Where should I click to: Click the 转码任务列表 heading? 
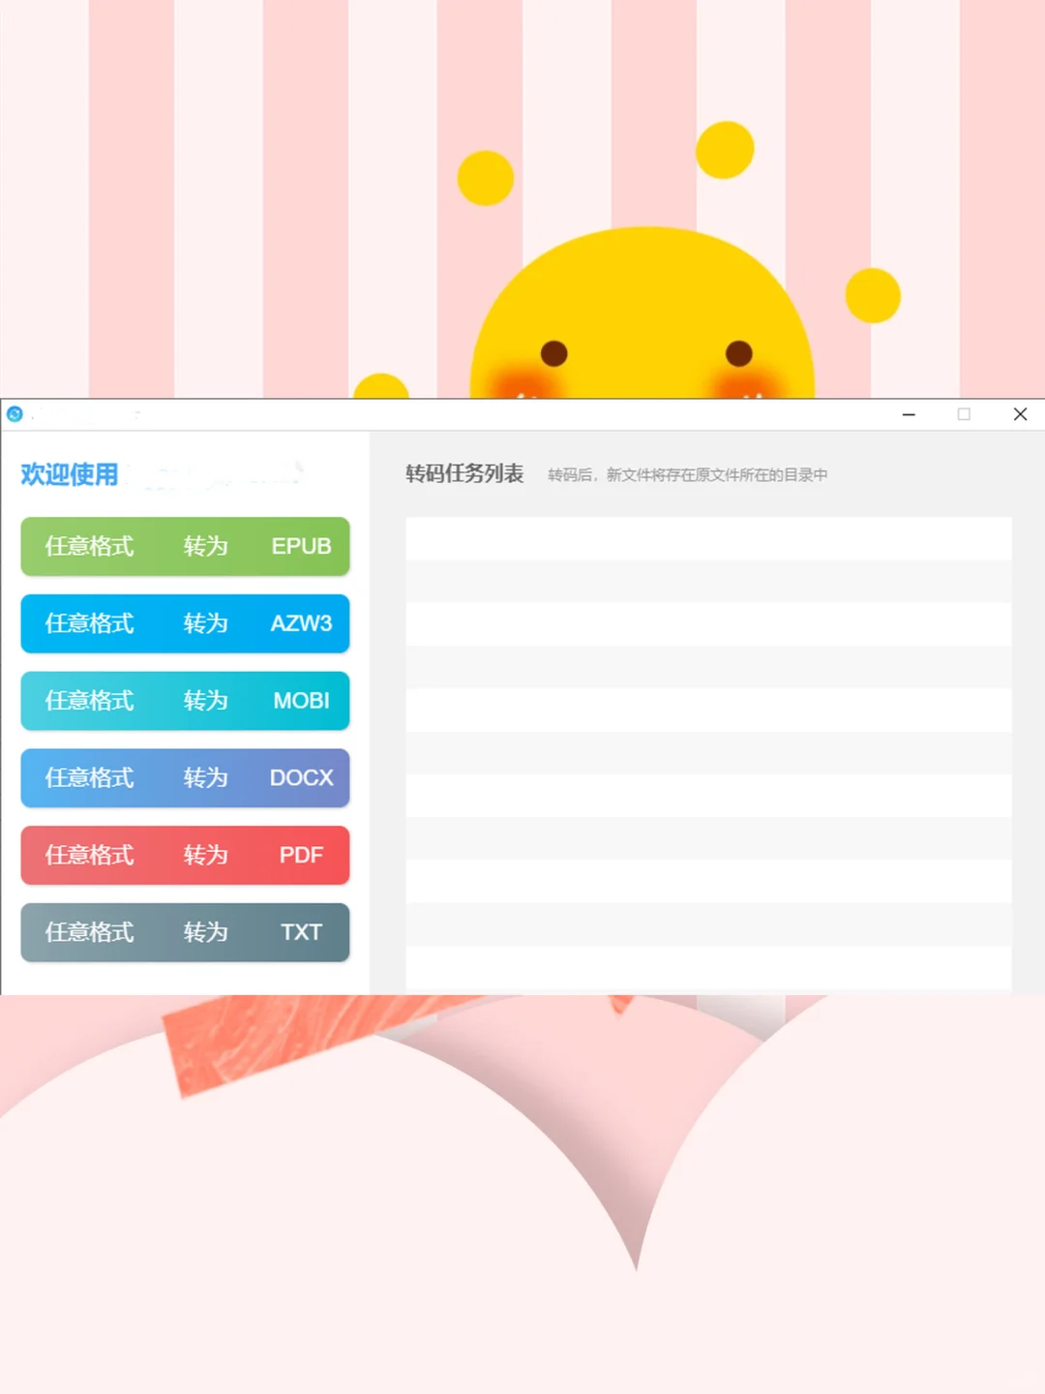pos(464,473)
